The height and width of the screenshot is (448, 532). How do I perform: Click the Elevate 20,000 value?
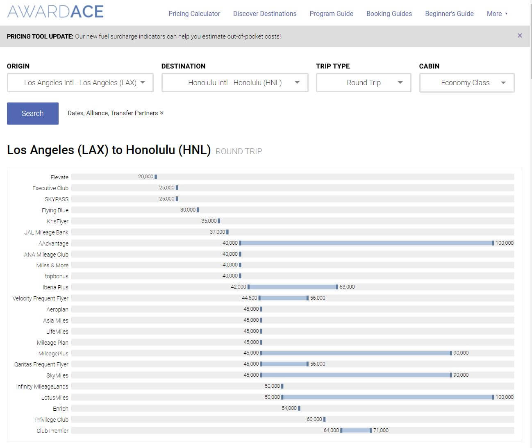point(146,177)
